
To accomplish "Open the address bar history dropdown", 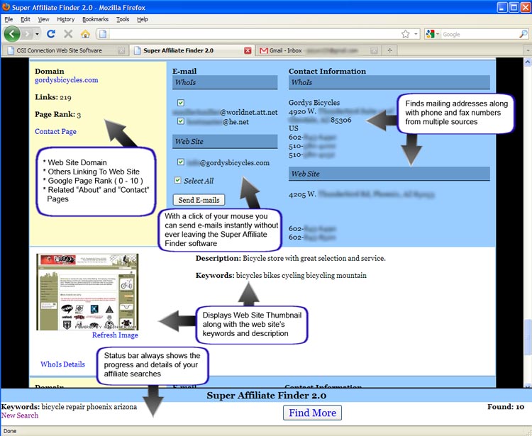I will [x=416, y=34].
